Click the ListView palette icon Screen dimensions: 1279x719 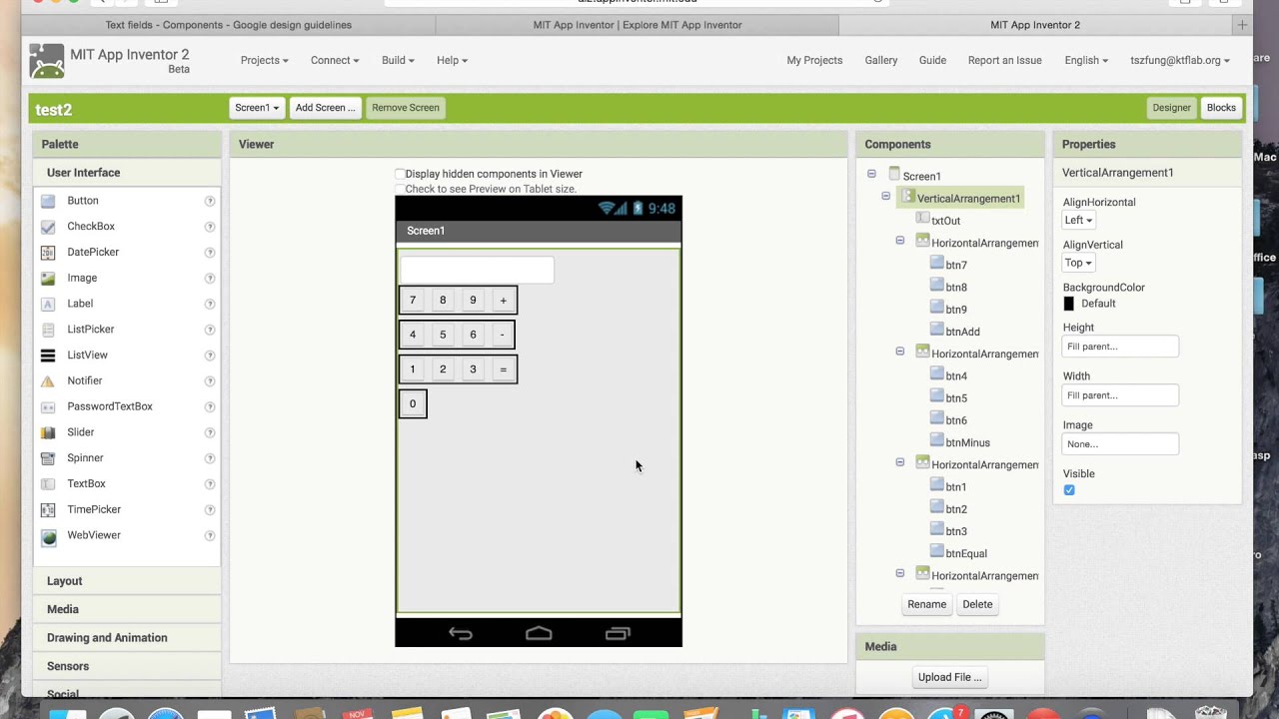coord(48,356)
